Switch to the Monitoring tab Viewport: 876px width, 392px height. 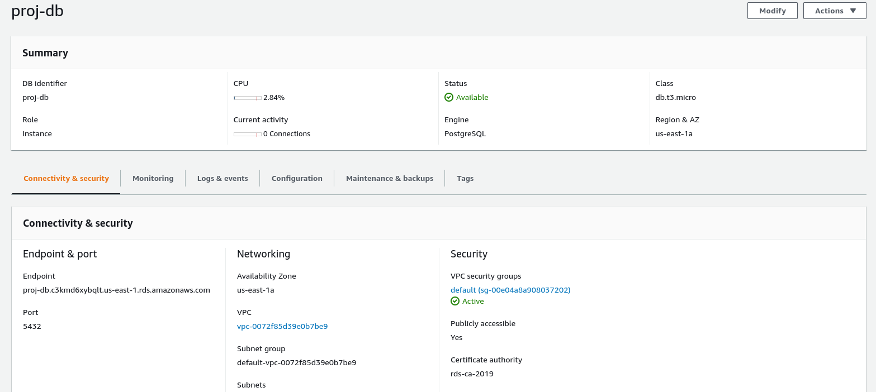pos(153,178)
